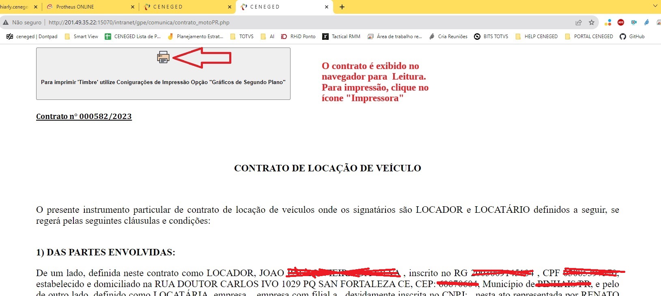
Task: Open the GitHub bookmark
Action: click(x=632, y=37)
